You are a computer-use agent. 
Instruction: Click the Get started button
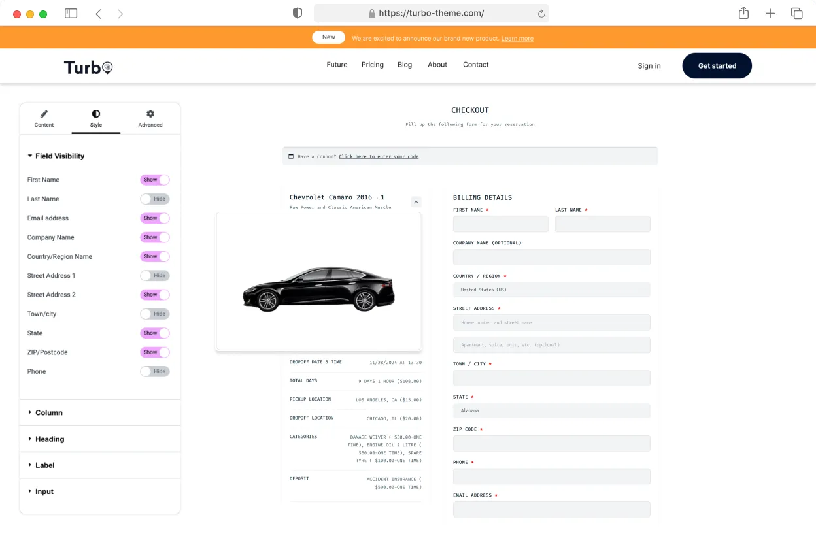(x=717, y=66)
